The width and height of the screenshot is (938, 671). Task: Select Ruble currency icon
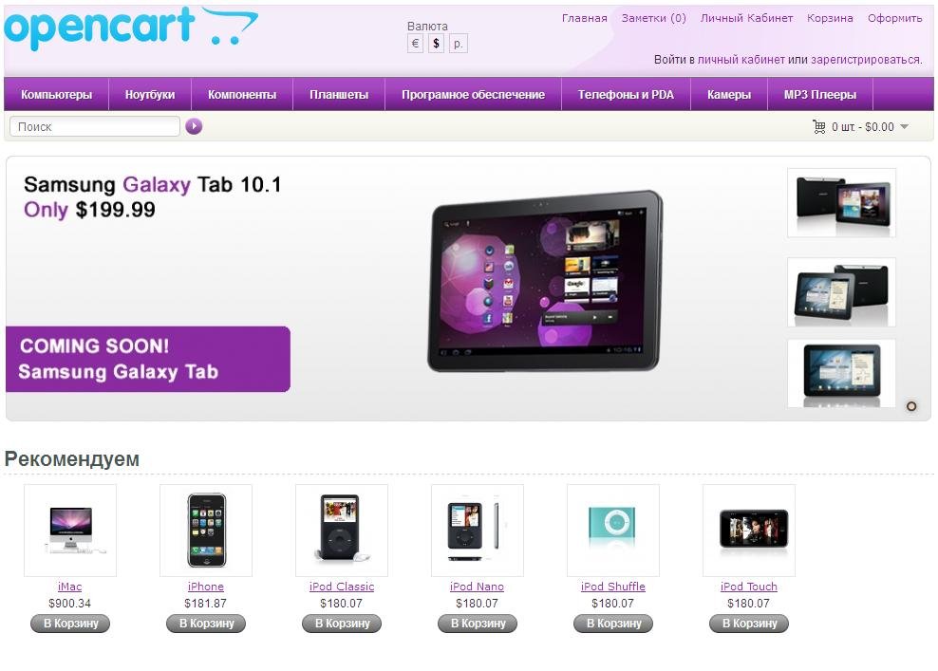click(x=458, y=43)
